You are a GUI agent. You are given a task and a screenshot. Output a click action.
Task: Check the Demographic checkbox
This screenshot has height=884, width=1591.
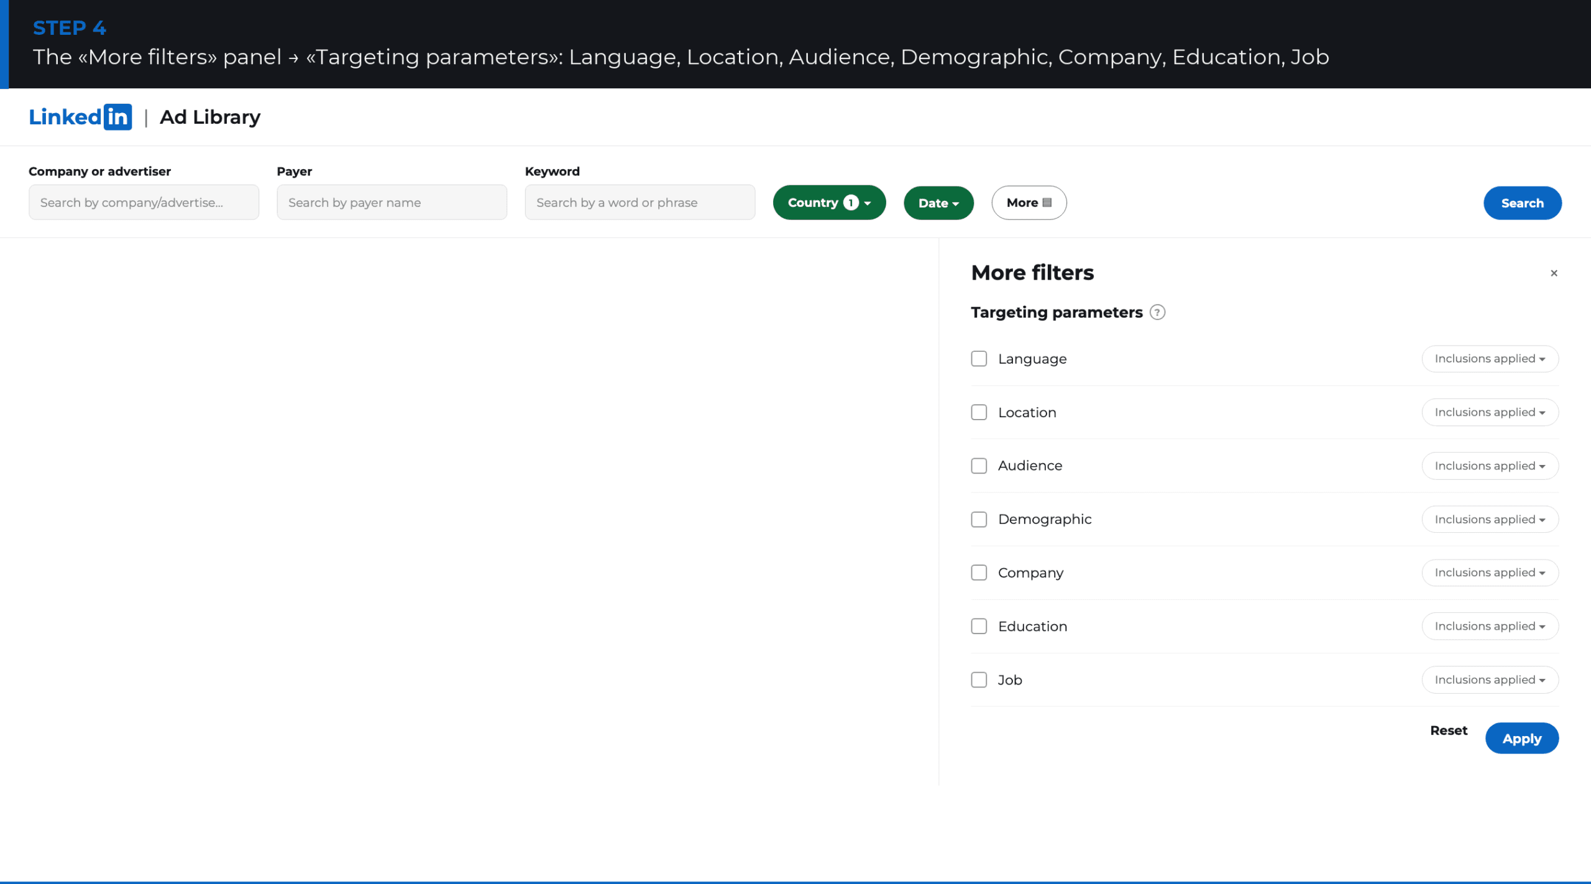979,519
